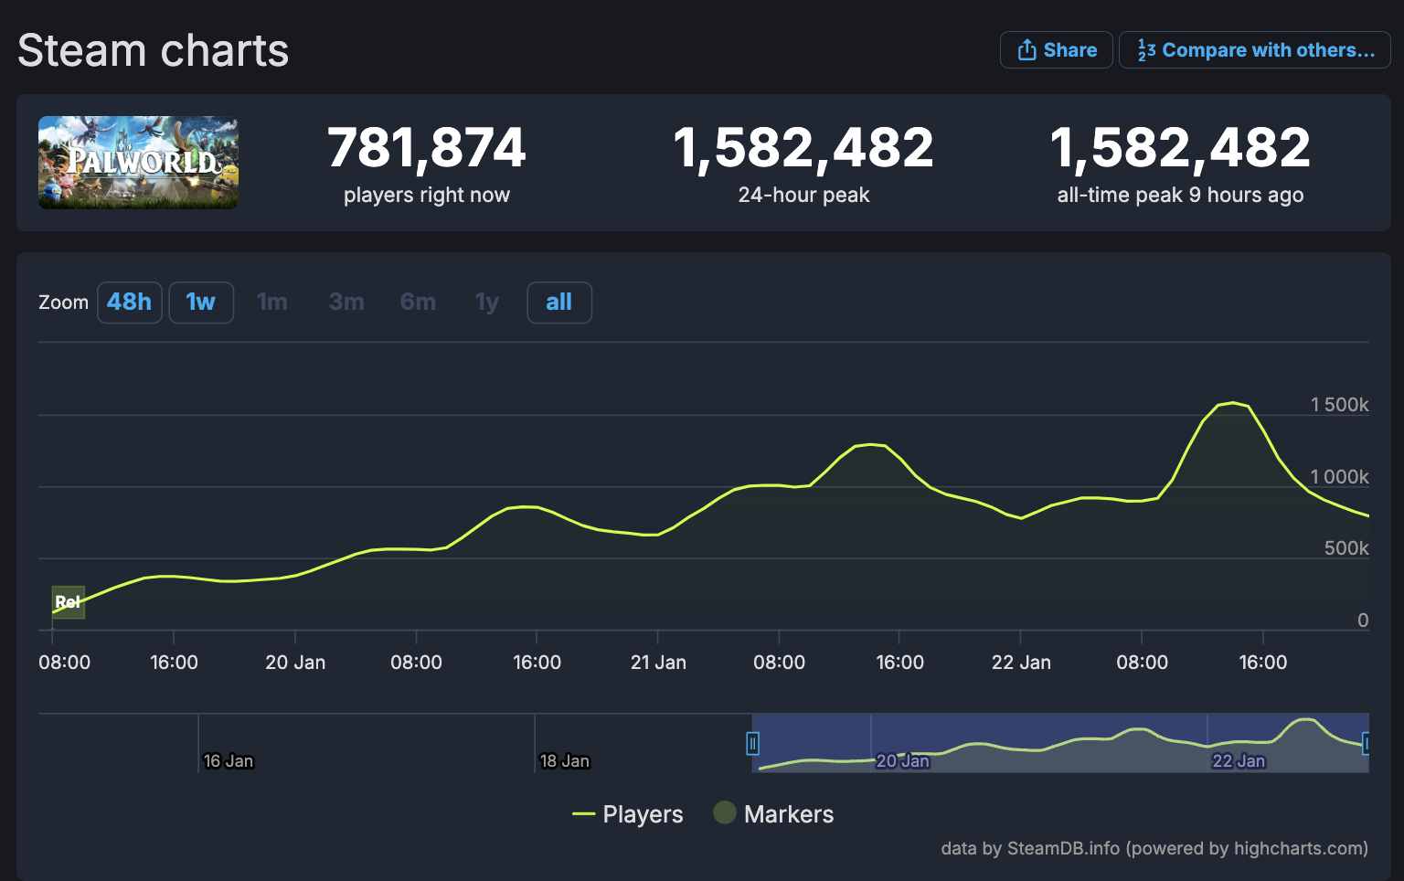1404x881 pixels.
Task: Choose the 3m zoom option
Action: 345,302
